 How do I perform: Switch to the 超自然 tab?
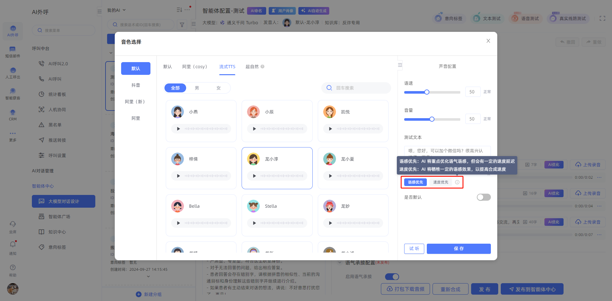pos(252,67)
